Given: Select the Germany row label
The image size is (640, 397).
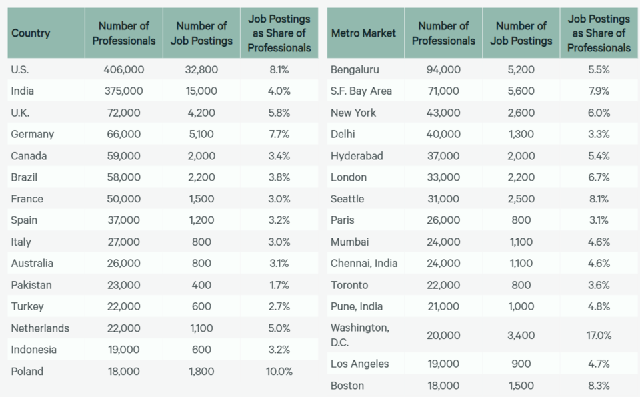Looking at the screenshot, I should [x=33, y=134].
